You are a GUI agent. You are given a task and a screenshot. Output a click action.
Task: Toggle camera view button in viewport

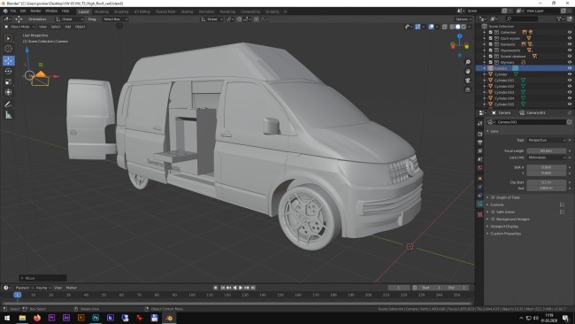click(x=468, y=81)
